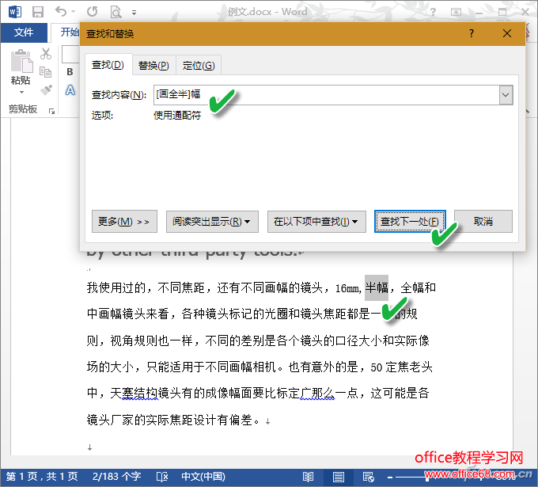Image resolution: width=538 pixels, height=487 pixels.
Task: Repeat the last action with redo icon
Action: pyautogui.click(x=92, y=12)
